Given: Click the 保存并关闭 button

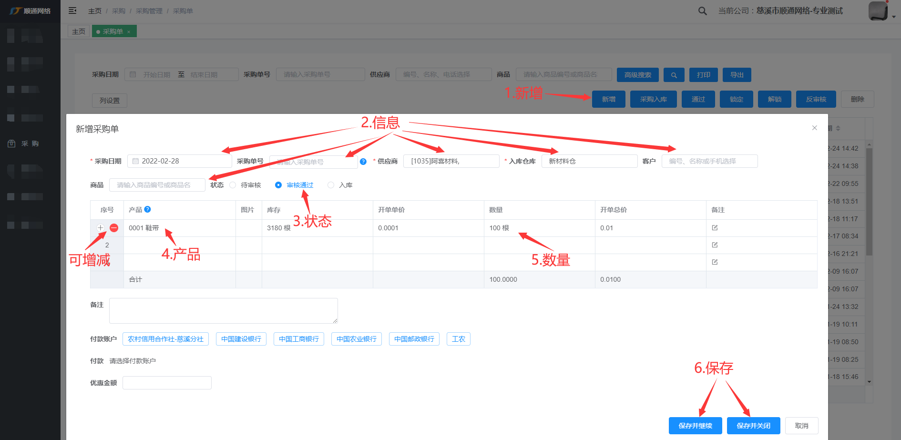Looking at the screenshot, I should (x=753, y=426).
